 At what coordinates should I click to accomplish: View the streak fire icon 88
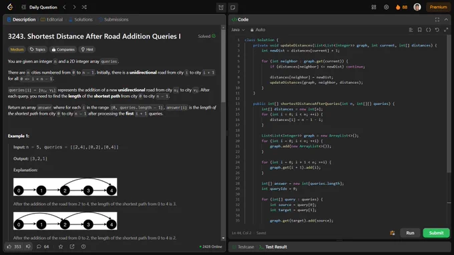402,7
